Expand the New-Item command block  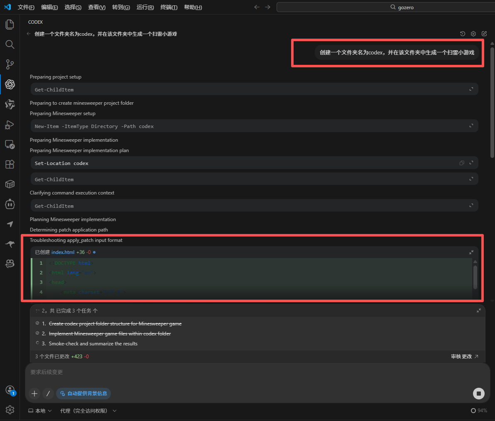tap(471, 126)
